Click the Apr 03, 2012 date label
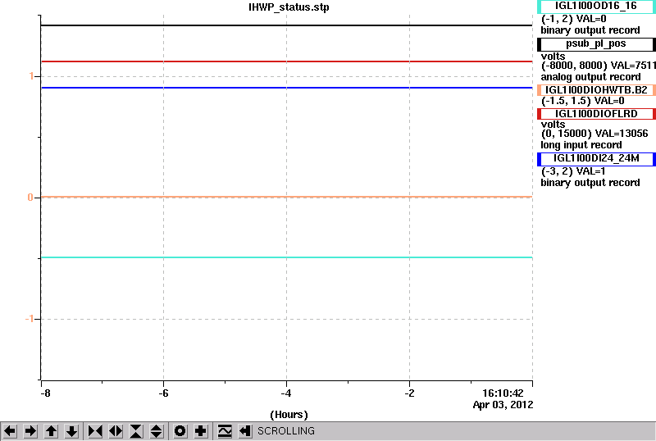Viewport: 656px width, 441px height. [503, 405]
